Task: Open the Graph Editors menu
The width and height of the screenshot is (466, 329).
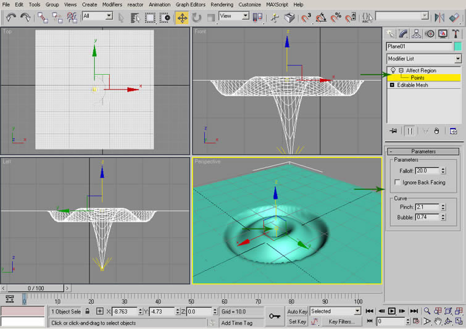Action: pyautogui.click(x=191, y=4)
